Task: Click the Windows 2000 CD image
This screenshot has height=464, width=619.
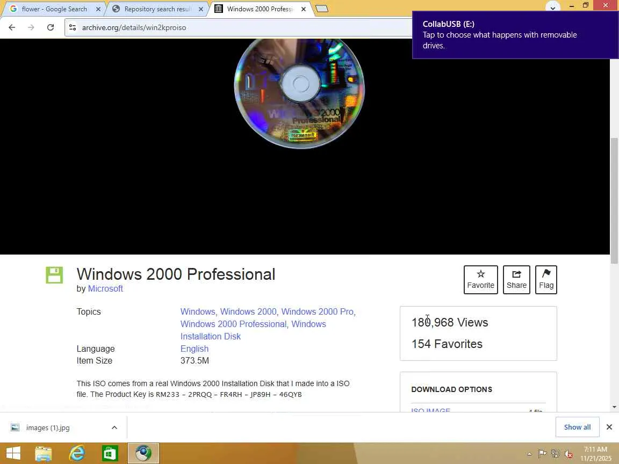Action: click(299, 93)
